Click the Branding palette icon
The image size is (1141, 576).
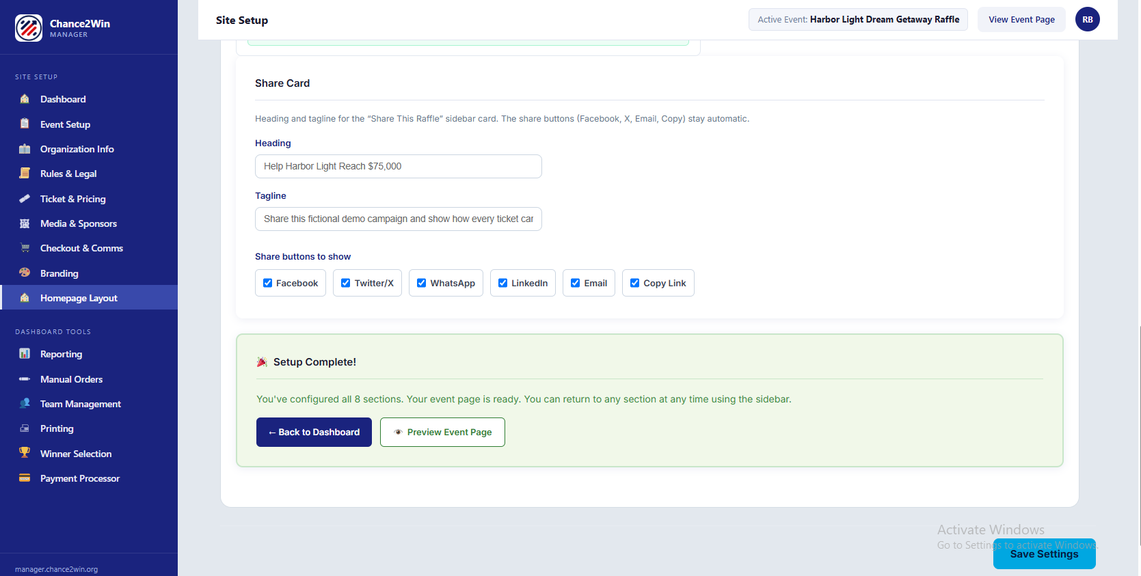coord(25,273)
